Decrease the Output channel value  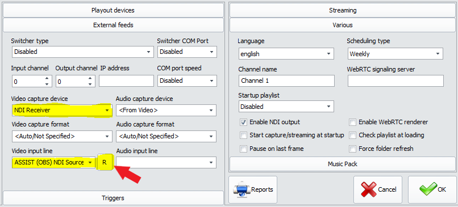tap(90, 85)
